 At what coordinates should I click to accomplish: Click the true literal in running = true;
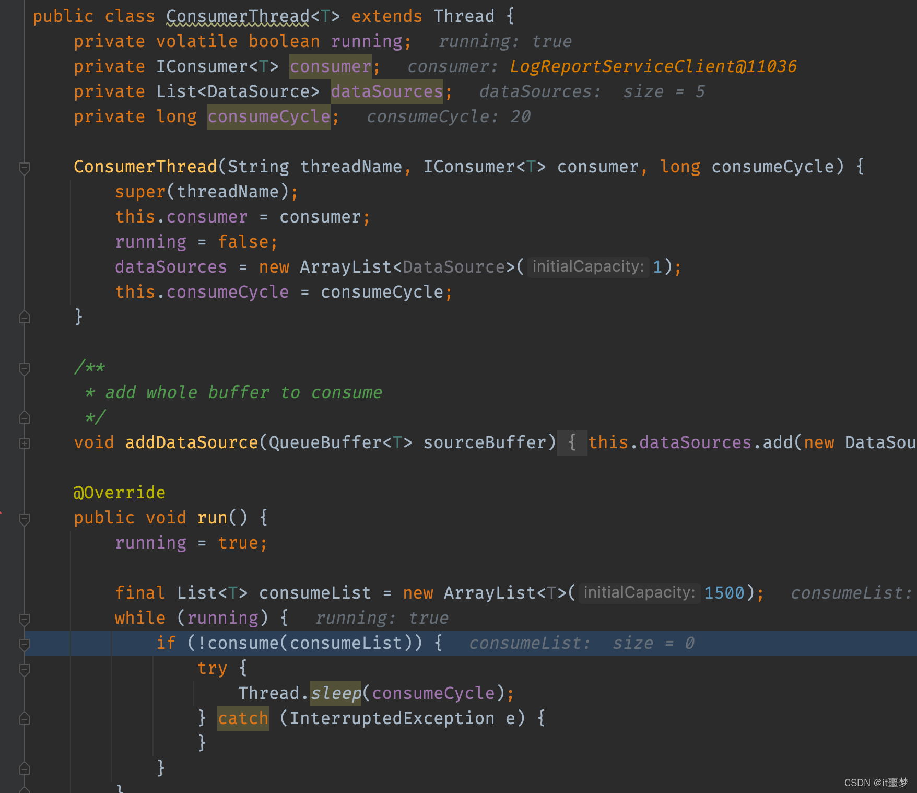point(238,543)
